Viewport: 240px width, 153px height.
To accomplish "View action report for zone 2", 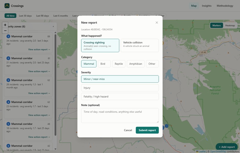I will point(39,71).
